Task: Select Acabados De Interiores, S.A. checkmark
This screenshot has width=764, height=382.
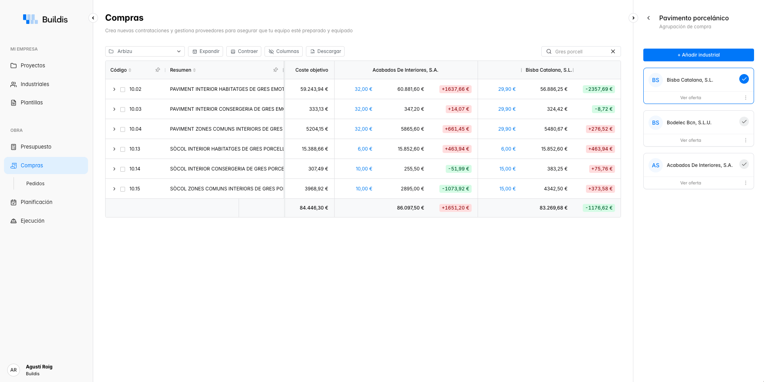Action: coord(744,164)
